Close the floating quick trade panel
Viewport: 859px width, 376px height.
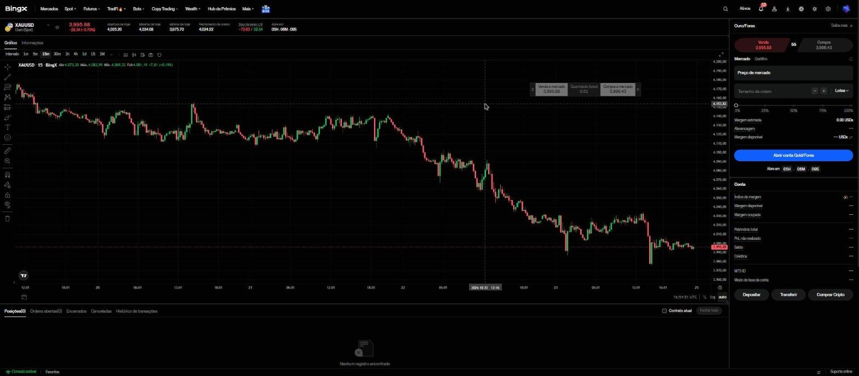pos(638,89)
